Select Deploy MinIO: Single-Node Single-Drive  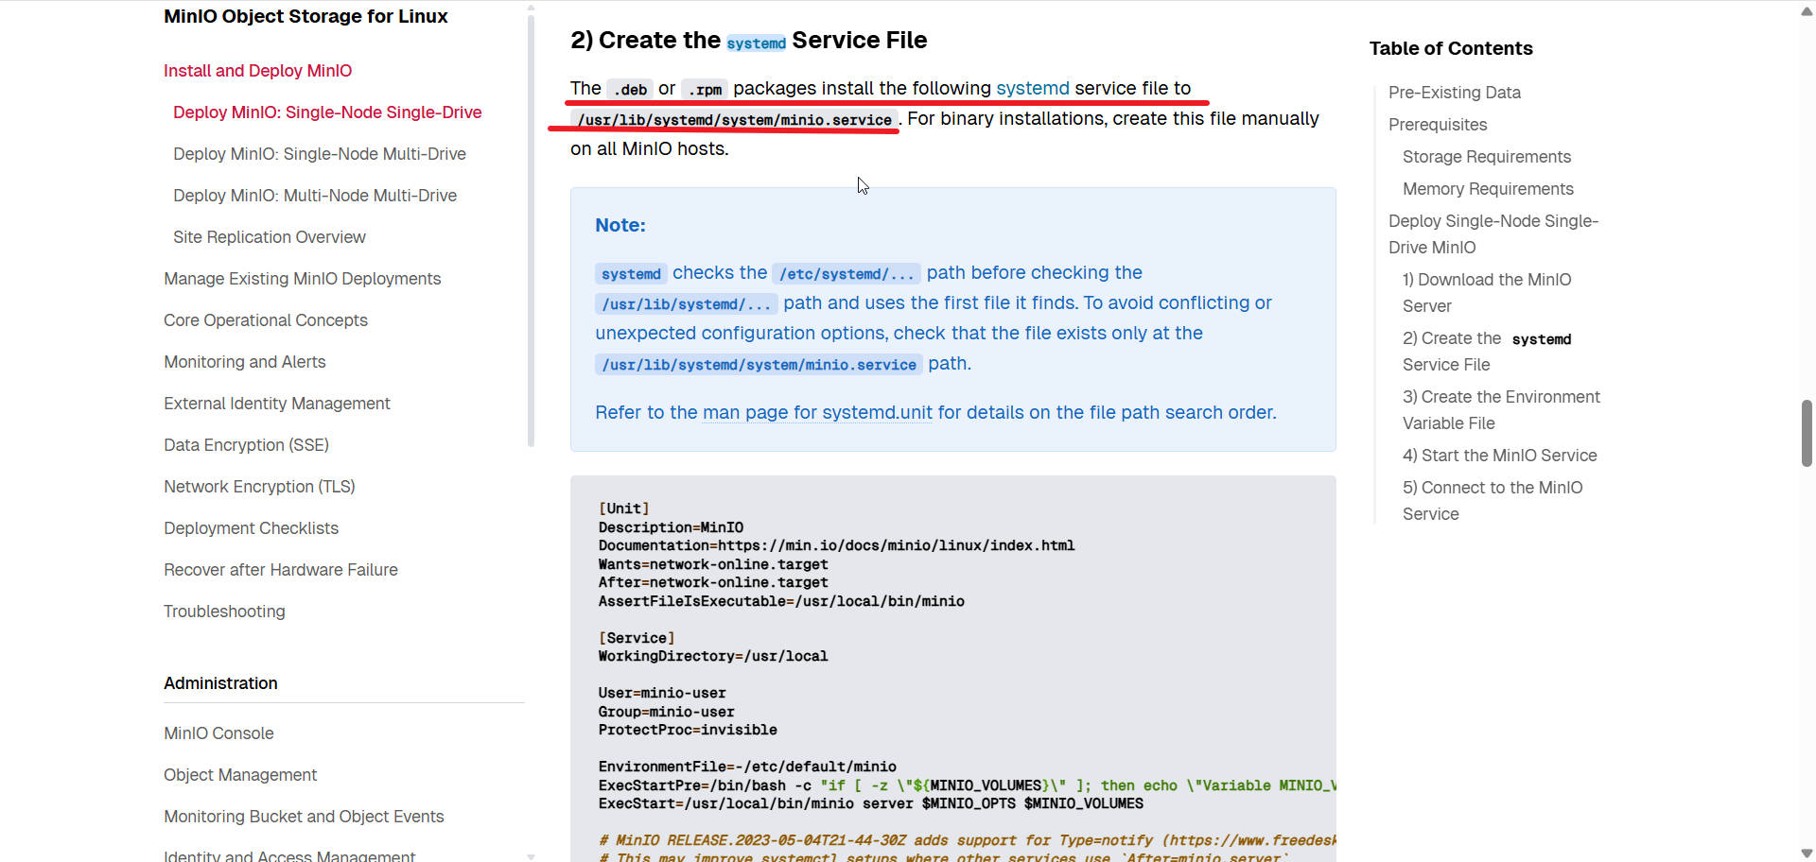click(327, 112)
